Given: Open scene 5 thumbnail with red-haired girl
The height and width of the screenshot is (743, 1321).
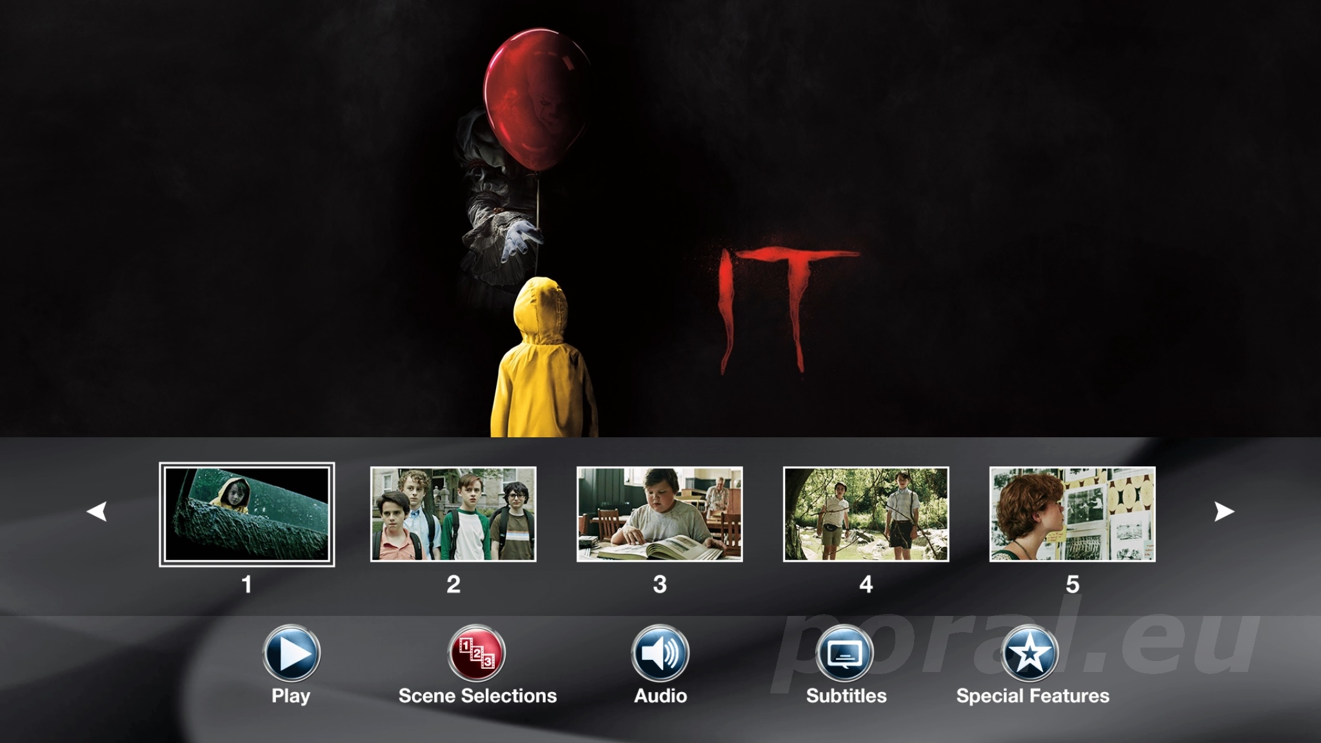Looking at the screenshot, I should point(1073,514).
